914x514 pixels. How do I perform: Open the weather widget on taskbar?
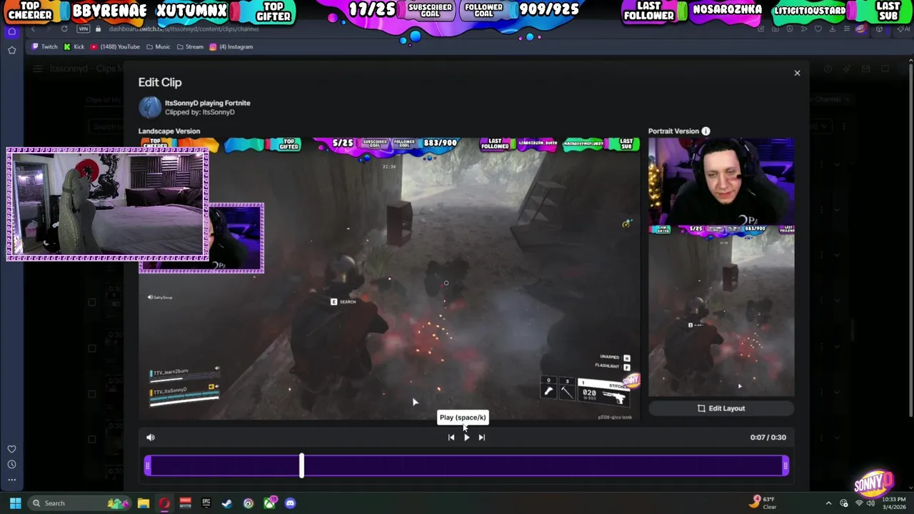point(764,503)
